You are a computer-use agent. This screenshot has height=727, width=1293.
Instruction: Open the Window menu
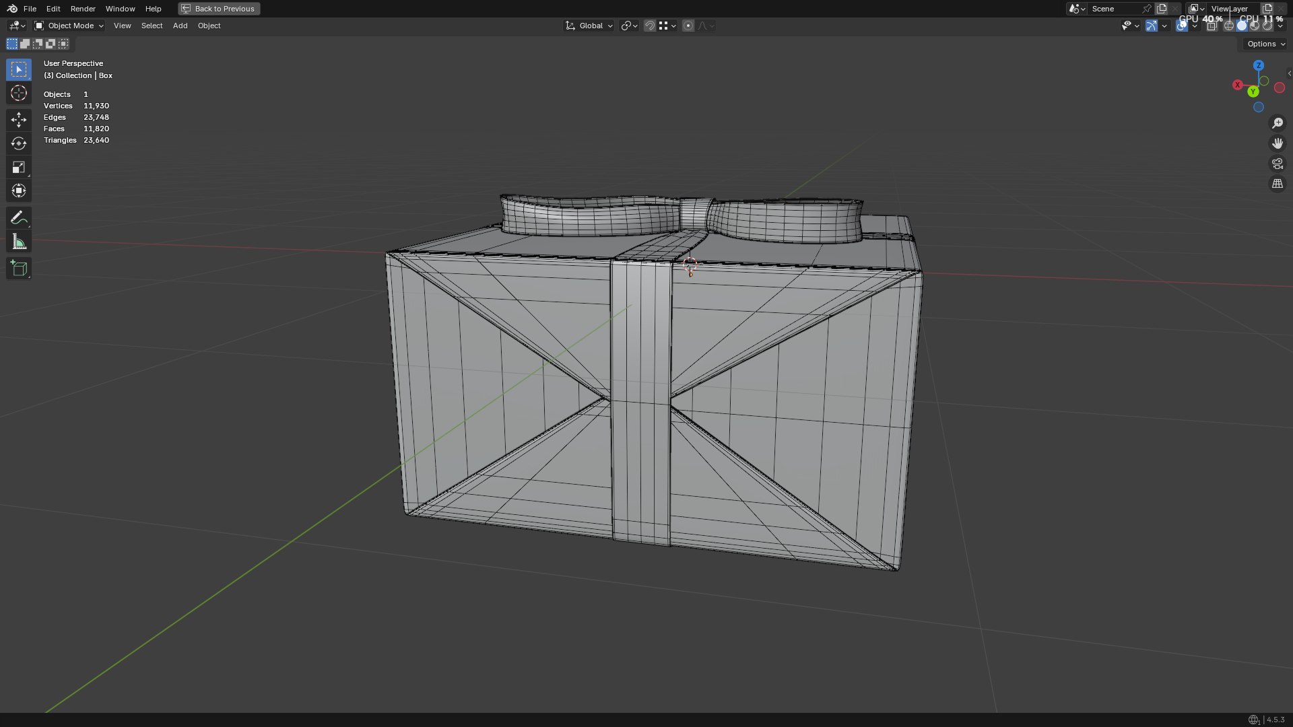tap(120, 9)
